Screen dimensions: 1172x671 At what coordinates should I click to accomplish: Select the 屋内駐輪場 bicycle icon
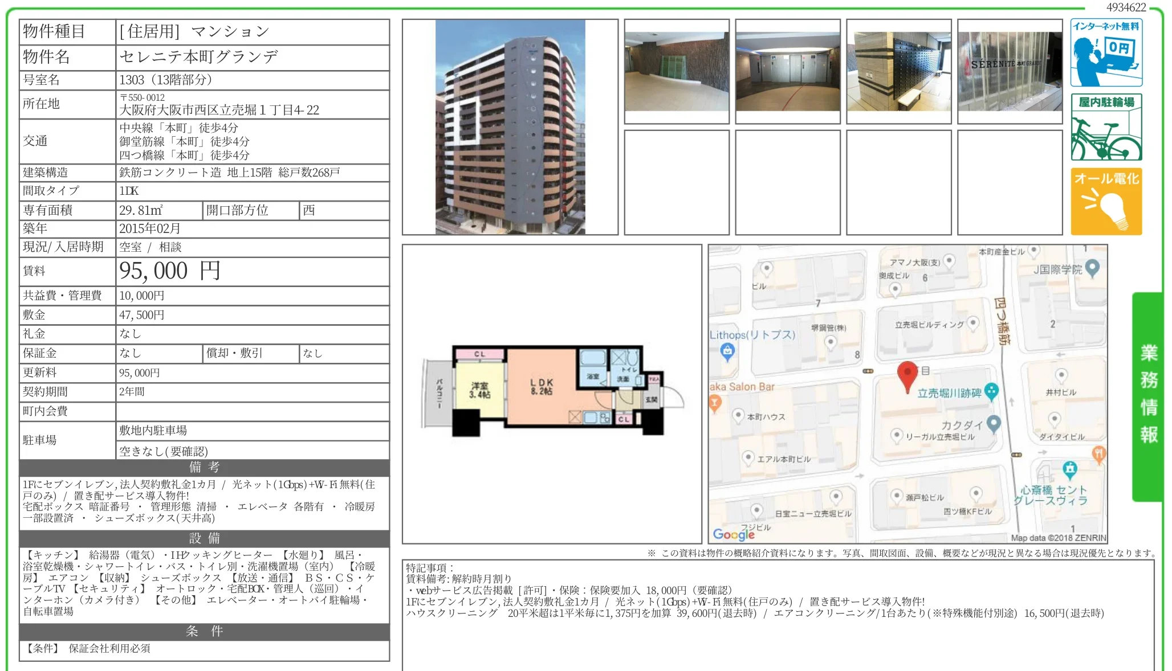[x=1106, y=126]
